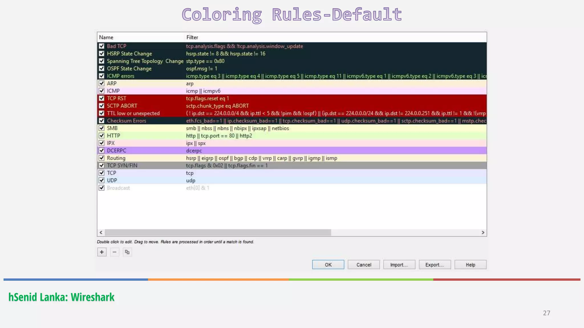
Task: Disable the ICMP coloring rule checkbox
Action: [x=102, y=91]
